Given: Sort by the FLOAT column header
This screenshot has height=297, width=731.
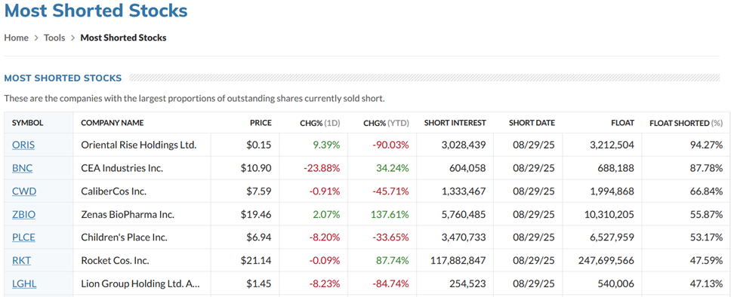Looking at the screenshot, I should click(623, 123).
